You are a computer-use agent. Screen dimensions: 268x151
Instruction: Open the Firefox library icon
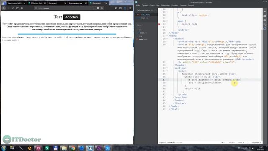pyautogui.click(x=116, y=8)
